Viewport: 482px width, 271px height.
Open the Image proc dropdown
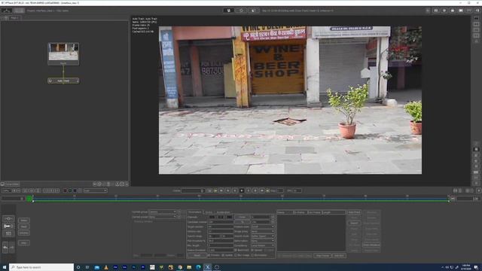click(x=263, y=231)
